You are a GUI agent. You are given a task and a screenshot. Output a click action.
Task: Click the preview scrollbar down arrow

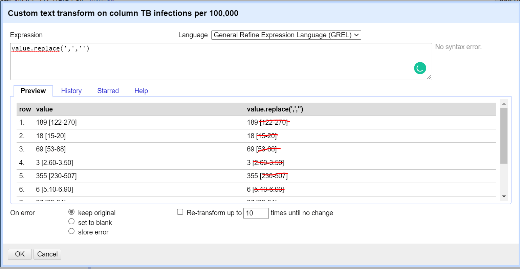504,196
